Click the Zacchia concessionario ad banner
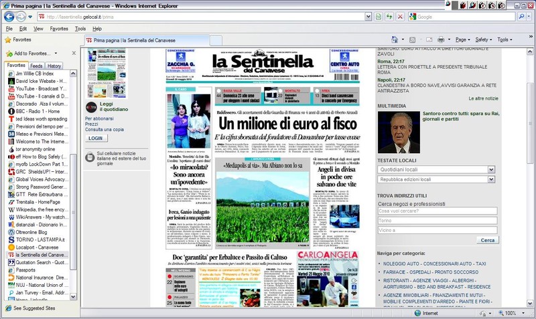 click(x=180, y=60)
